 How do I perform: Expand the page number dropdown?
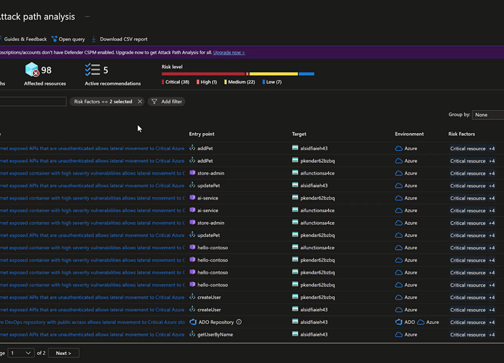point(21,353)
